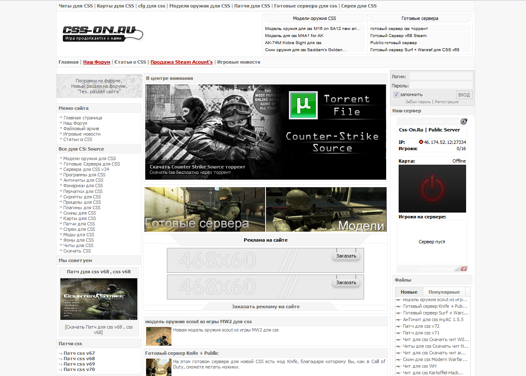The width and height of the screenshot is (526, 376).
Task: Open sidebar link 'Модели оружия для CSS'
Action: (89, 158)
